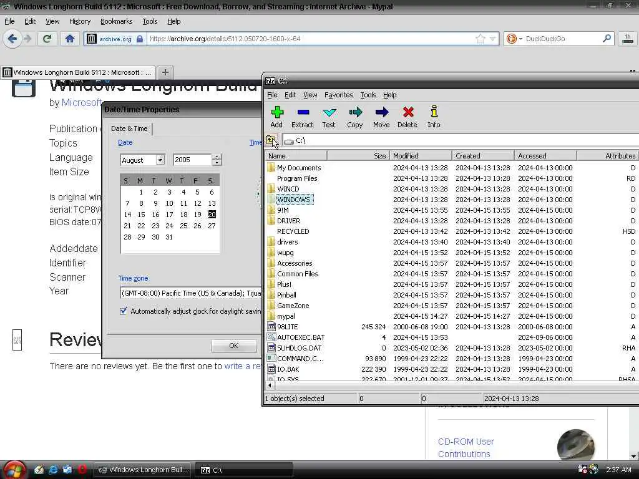
Task: Select day 25 in the August calendar
Action: [x=183, y=226]
